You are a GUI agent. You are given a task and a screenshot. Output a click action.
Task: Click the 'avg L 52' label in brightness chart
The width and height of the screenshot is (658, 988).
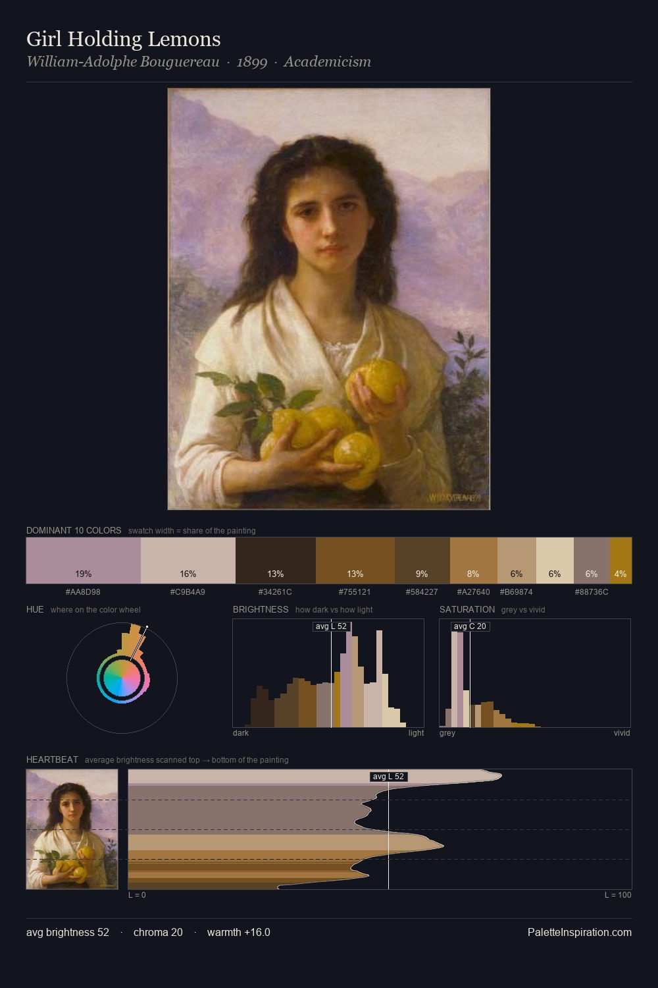(331, 626)
